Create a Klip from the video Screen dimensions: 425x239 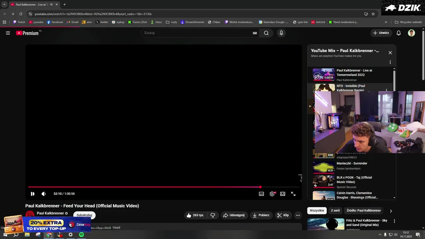[x=283, y=215]
